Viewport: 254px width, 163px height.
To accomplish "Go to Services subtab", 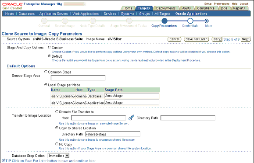I will (x=110, y=14).
